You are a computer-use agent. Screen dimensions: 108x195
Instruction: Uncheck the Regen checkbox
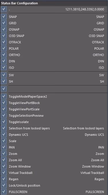point(3,179)
